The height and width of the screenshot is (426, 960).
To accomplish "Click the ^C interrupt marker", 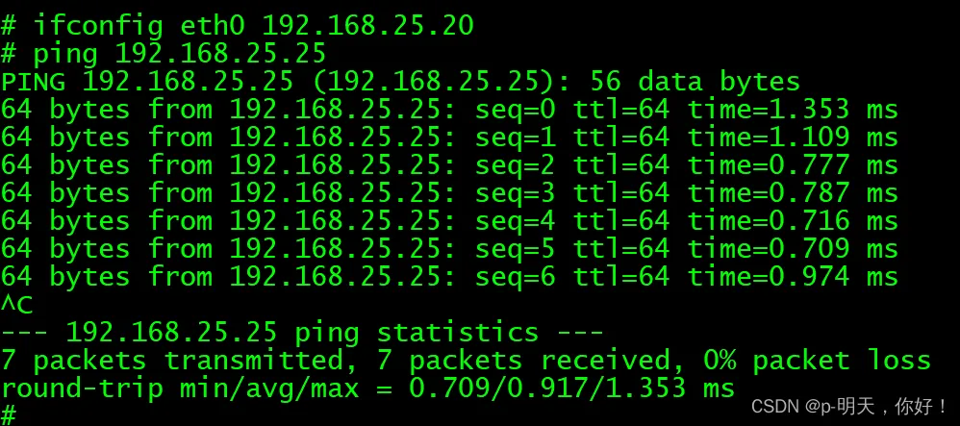I will (17, 305).
